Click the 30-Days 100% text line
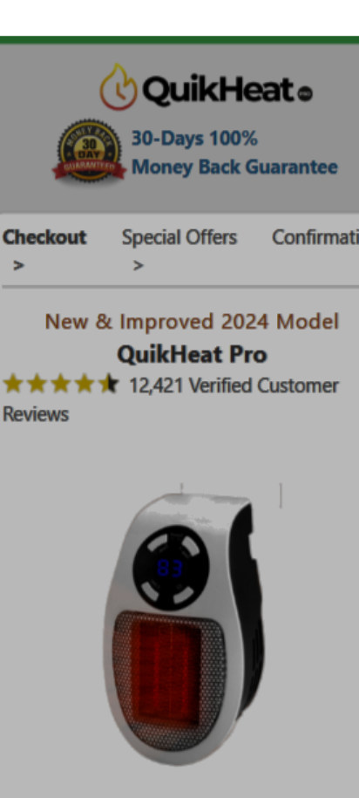This screenshot has height=798, width=359. 195,138
